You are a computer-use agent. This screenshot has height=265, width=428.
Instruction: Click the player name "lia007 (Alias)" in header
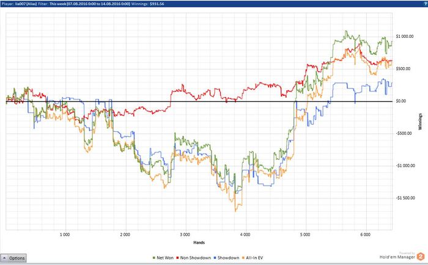point(26,4)
